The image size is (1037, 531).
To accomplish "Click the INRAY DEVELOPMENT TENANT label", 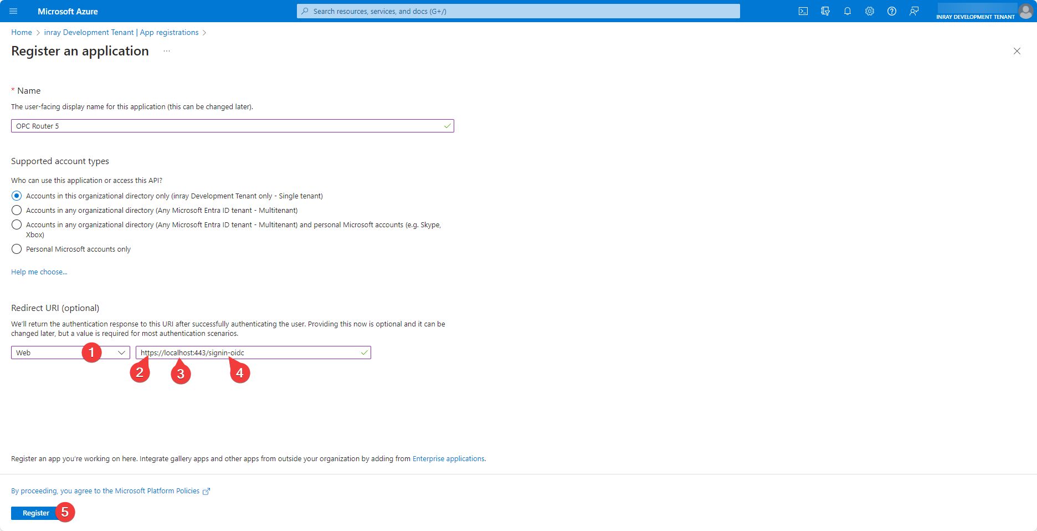I will pyautogui.click(x=976, y=17).
